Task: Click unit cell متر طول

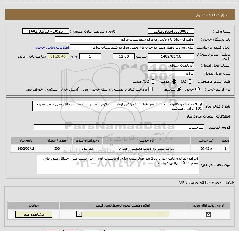Action: pyautogui.click(x=87, y=149)
